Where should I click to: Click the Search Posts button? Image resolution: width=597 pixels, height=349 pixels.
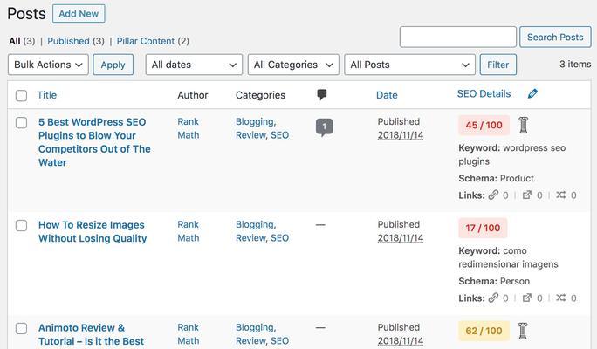pos(555,37)
